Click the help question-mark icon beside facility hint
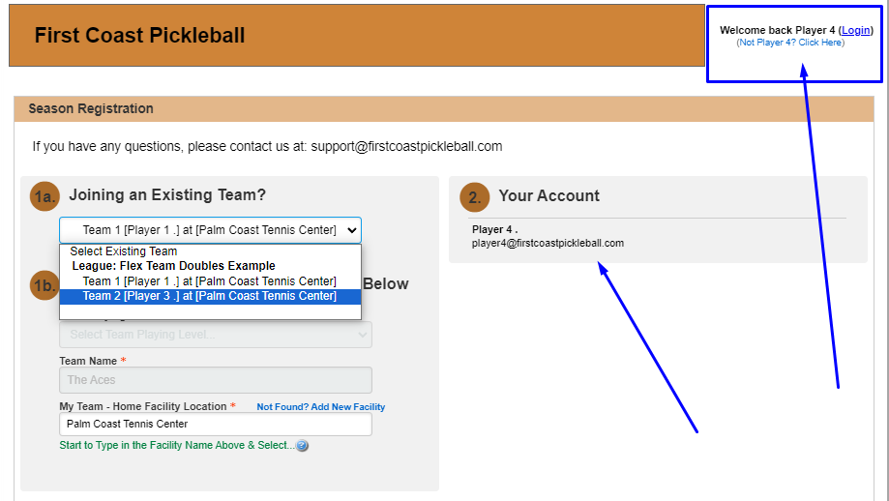 click(302, 446)
